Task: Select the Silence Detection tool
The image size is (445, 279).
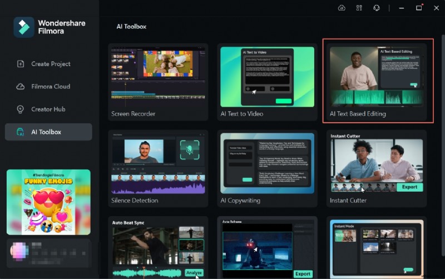Action: coord(158,168)
